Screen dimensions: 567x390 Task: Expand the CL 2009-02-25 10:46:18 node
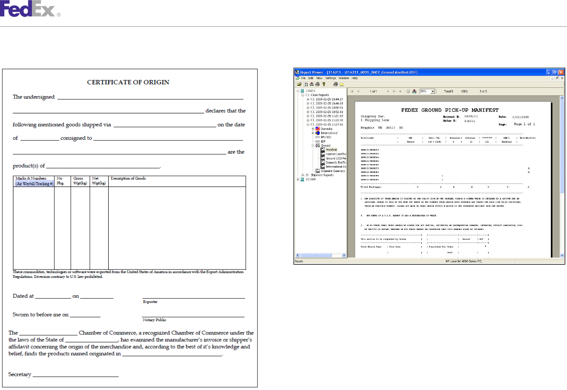[308, 104]
